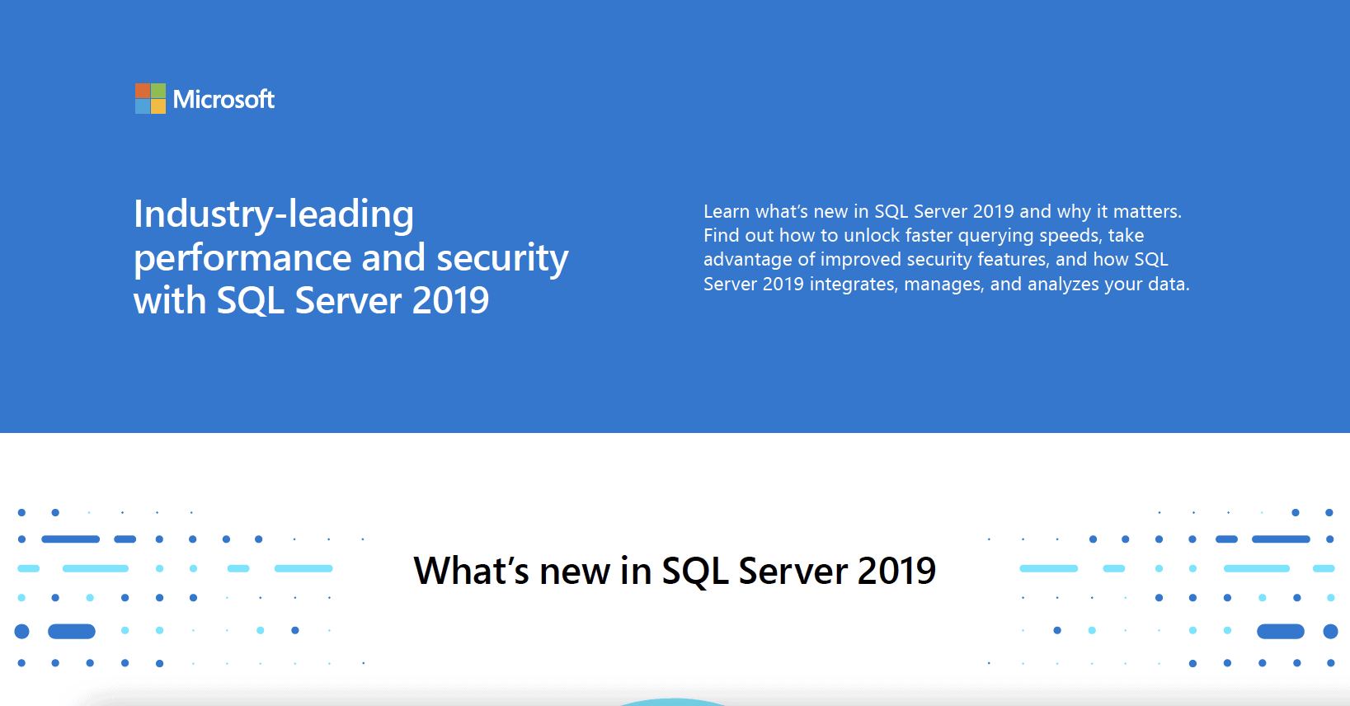Viewport: 1350px width, 706px height.
Task: Click the 'performance and security' headline line
Action: click(x=350, y=257)
